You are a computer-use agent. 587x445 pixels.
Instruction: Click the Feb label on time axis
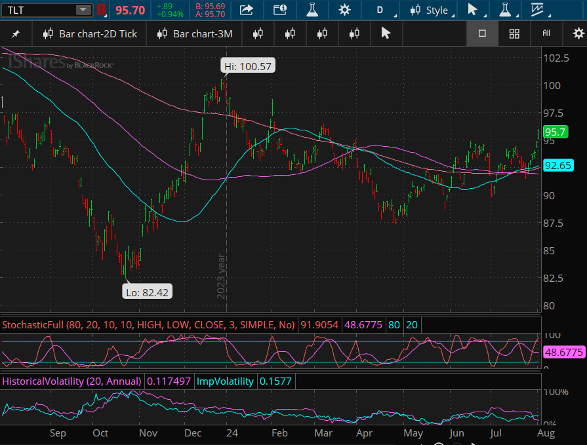pos(279,433)
